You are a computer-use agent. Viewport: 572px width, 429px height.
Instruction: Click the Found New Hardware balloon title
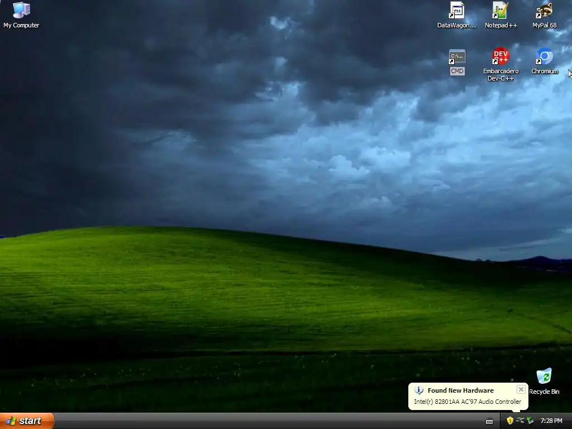pyautogui.click(x=460, y=390)
